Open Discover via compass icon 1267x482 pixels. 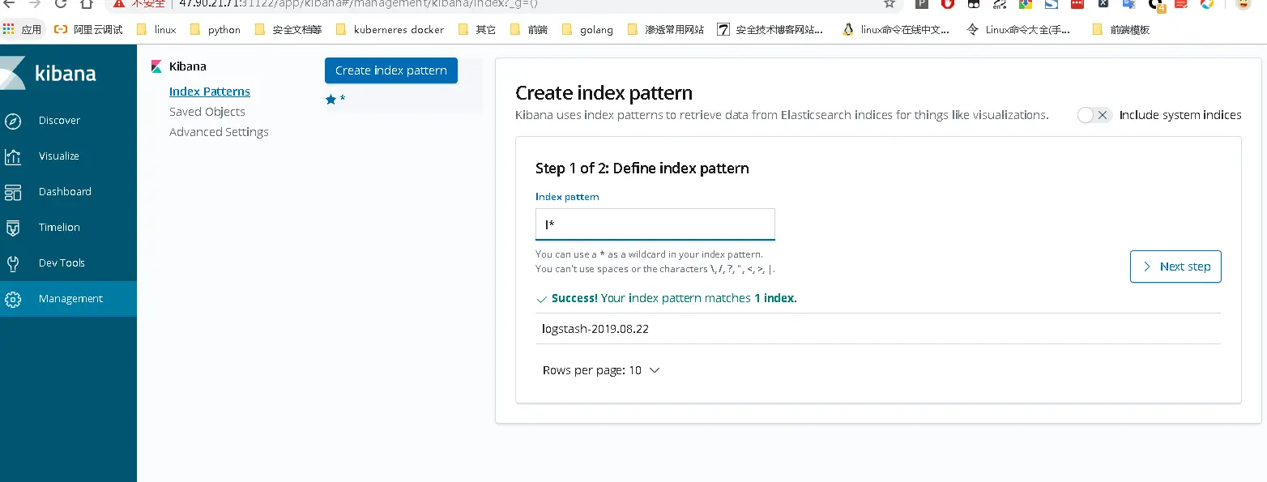[13, 121]
